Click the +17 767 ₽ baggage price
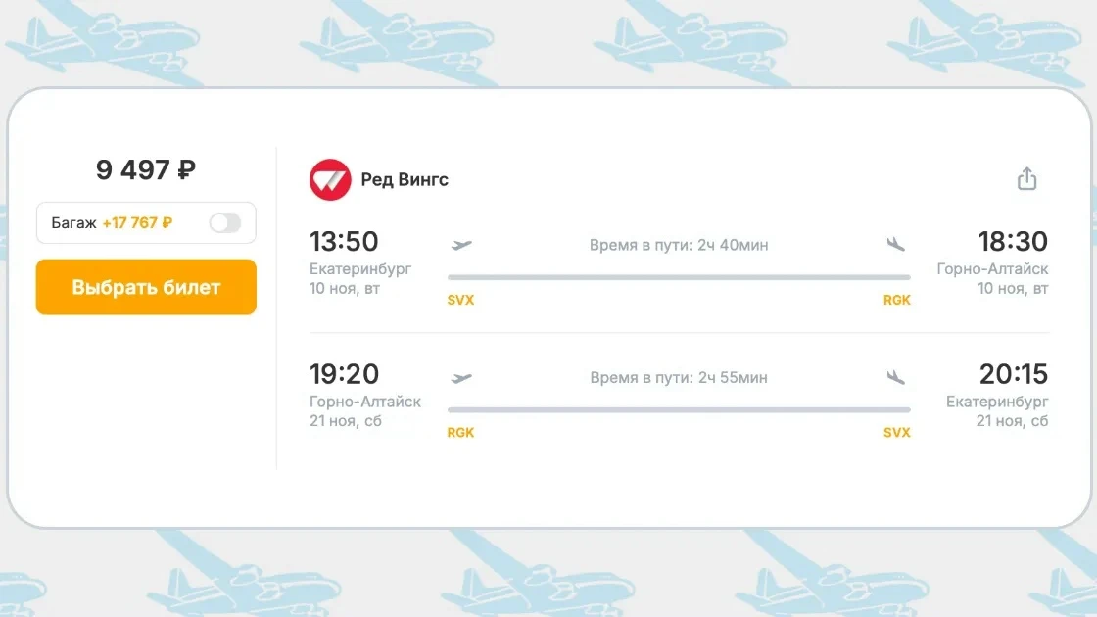This screenshot has height=617, width=1097. click(x=137, y=223)
